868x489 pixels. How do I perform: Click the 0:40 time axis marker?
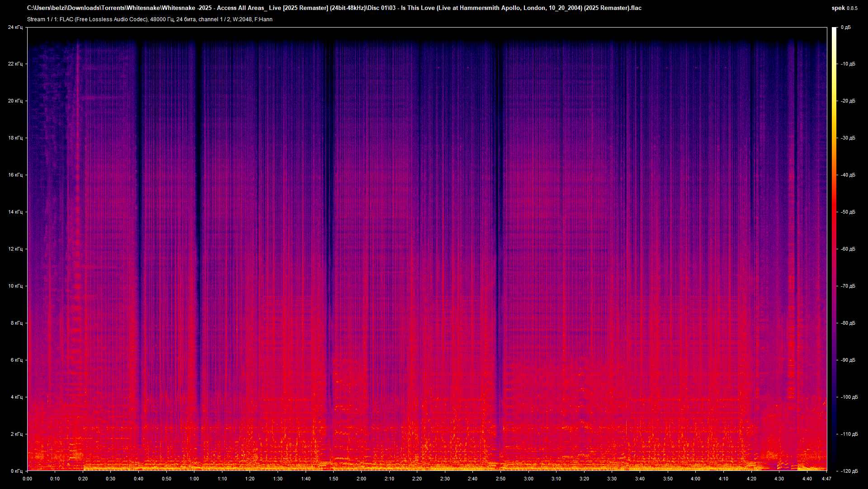[138, 479]
